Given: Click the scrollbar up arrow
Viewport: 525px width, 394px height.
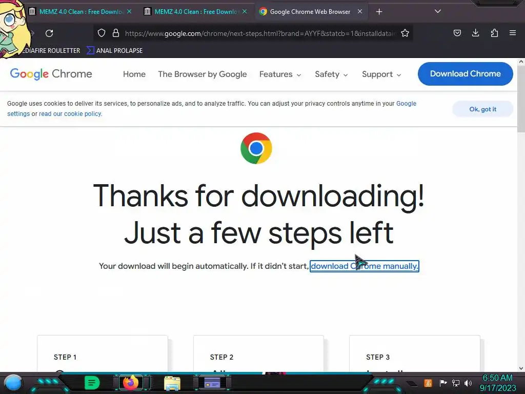Looking at the screenshot, I should click(521, 62).
